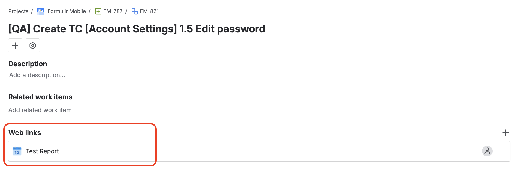Open the Test Report web link
The image size is (524, 173).
coord(42,151)
